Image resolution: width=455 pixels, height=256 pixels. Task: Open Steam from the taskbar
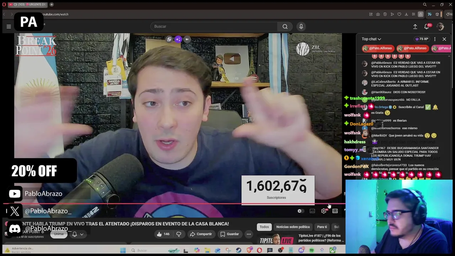pos(239,250)
